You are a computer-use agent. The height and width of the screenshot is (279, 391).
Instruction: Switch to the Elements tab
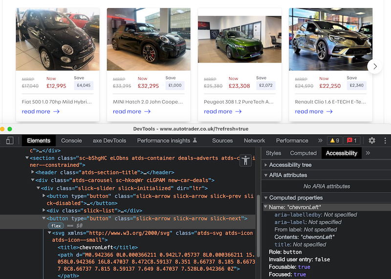(x=39, y=141)
